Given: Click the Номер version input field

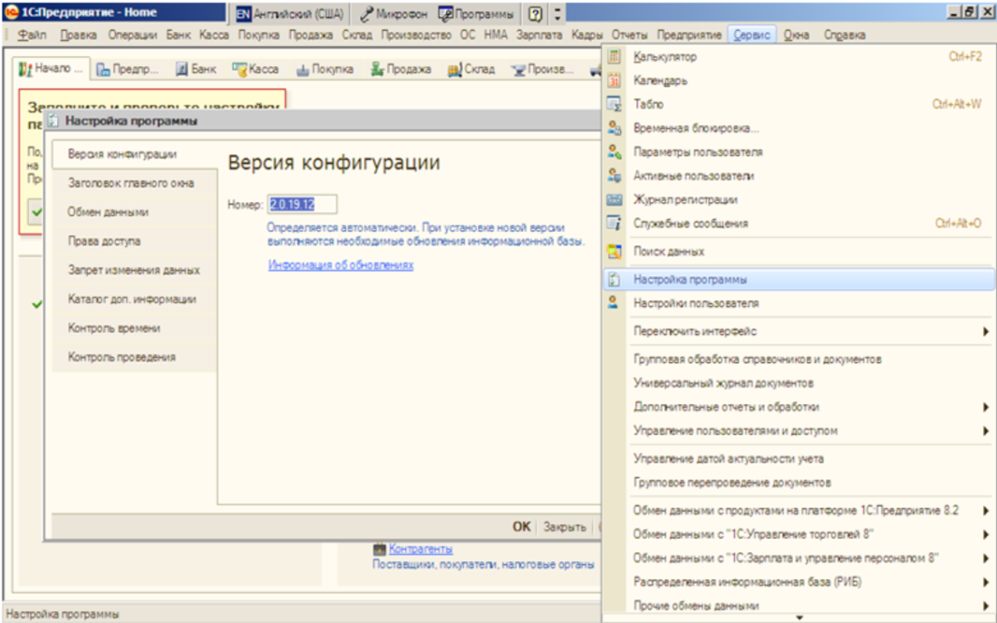Looking at the screenshot, I should click(302, 205).
